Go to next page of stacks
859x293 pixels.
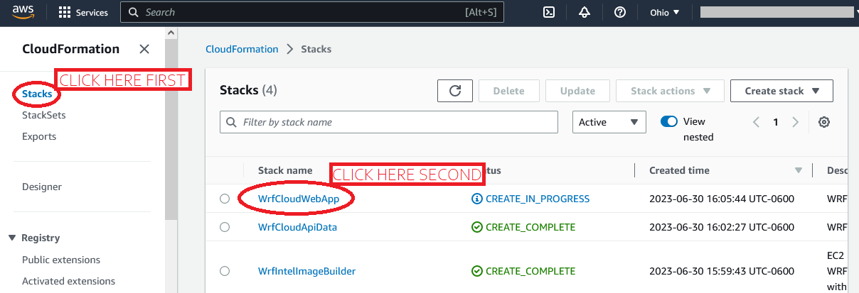click(796, 122)
